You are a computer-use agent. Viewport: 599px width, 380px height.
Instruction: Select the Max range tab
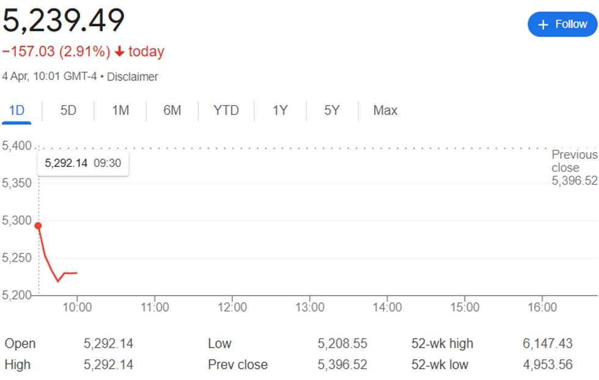386,111
